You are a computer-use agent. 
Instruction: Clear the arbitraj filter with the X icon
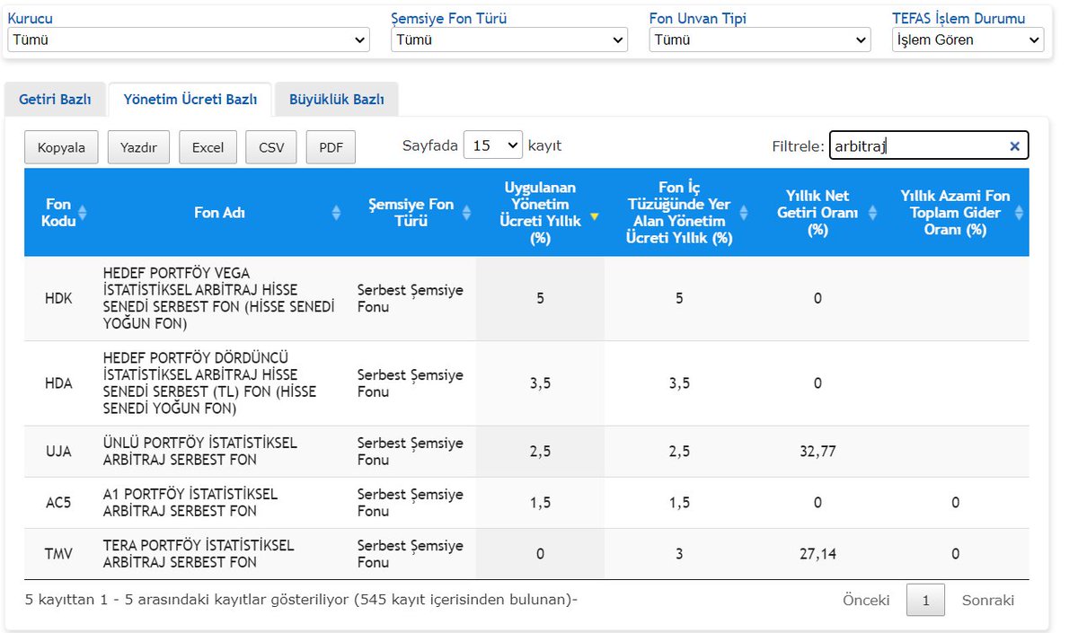pyautogui.click(x=1014, y=146)
